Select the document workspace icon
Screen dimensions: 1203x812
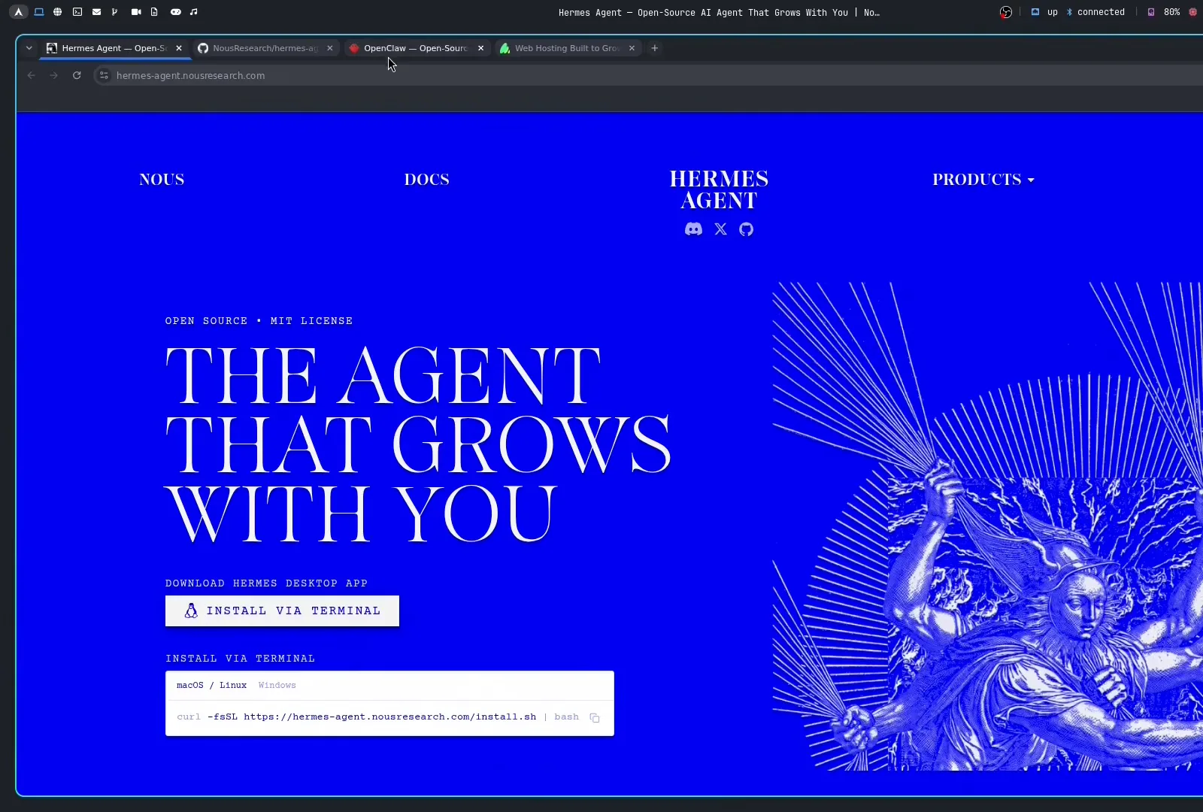tap(154, 12)
